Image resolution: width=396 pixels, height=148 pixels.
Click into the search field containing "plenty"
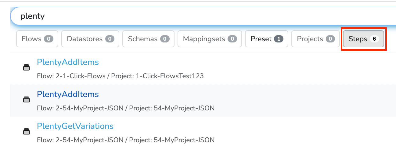tap(183, 16)
